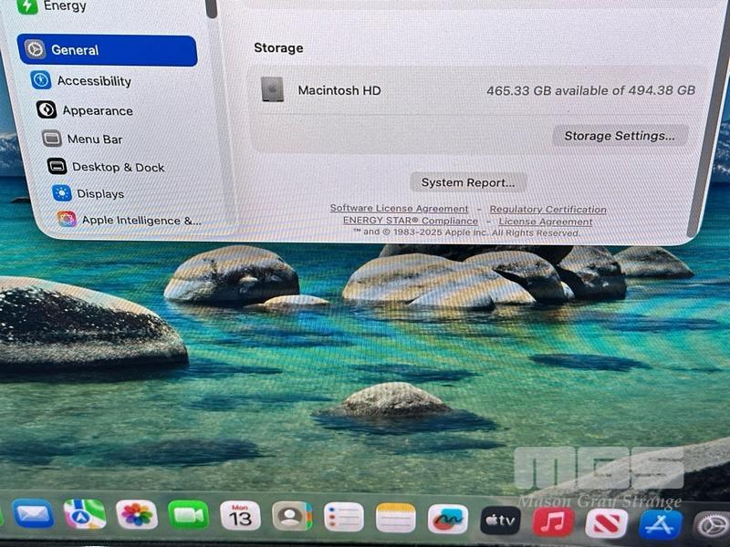
Task: Open the Contacts app in the Dock
Action: (292, 516)
